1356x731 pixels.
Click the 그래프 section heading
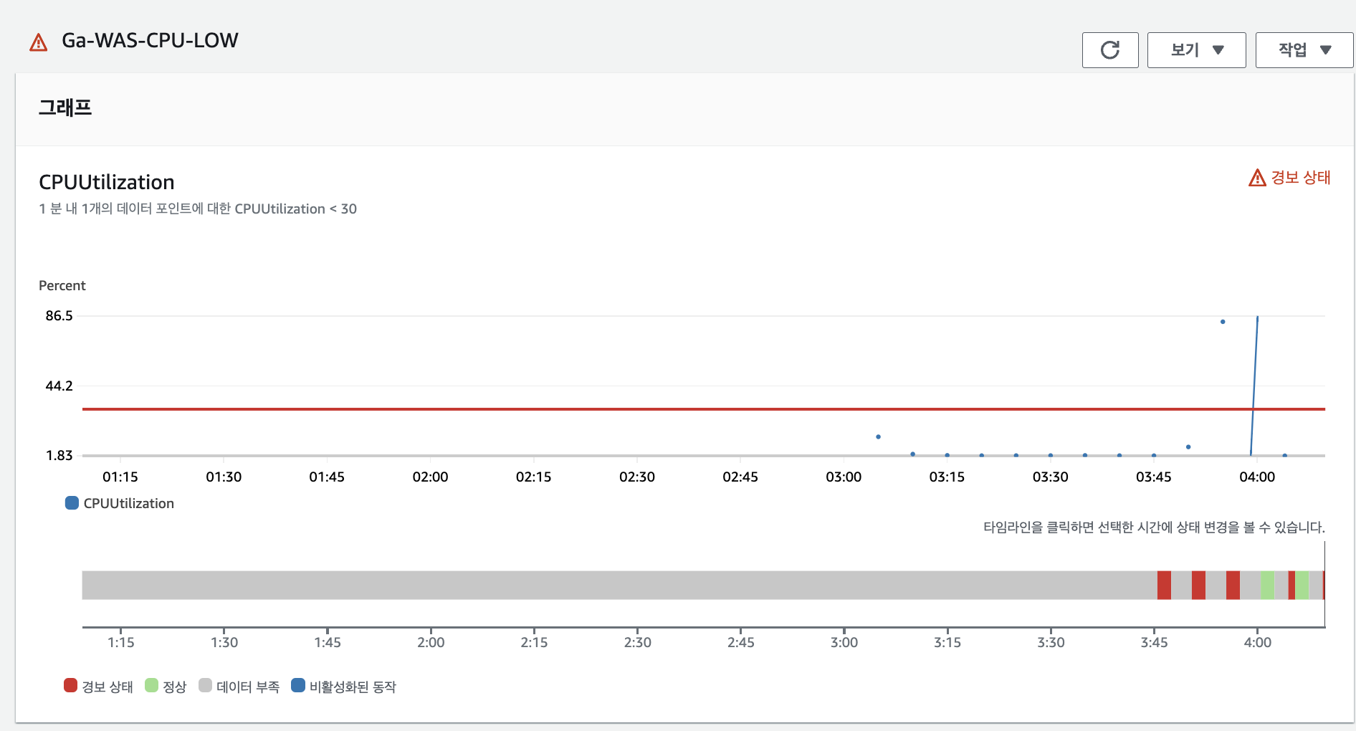point(65,107)
